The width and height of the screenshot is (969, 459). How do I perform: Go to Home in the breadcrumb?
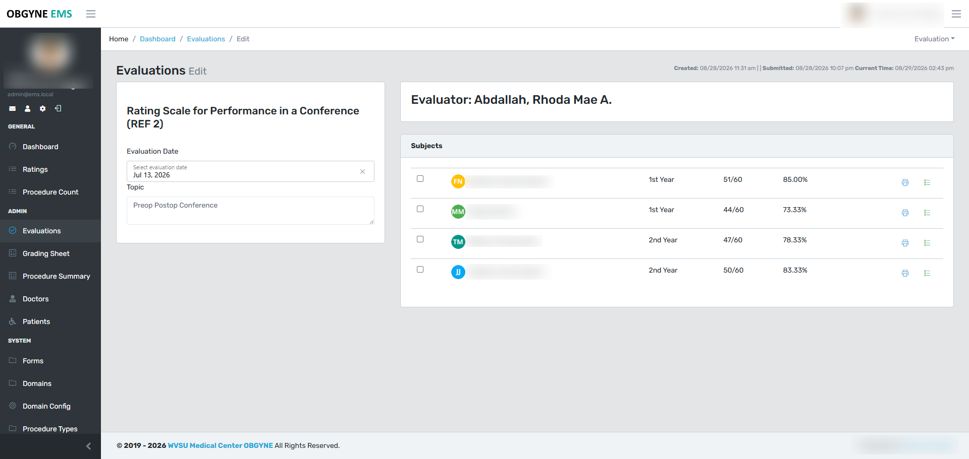[x=119, y=39]
